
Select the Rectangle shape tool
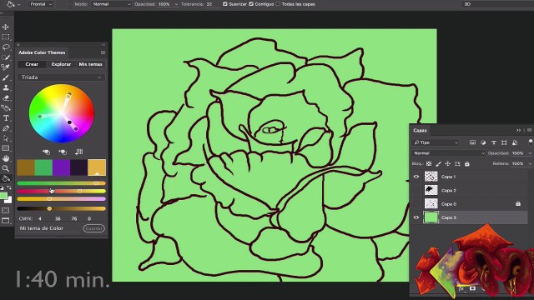pyautogui.click(x=6, y=148)
